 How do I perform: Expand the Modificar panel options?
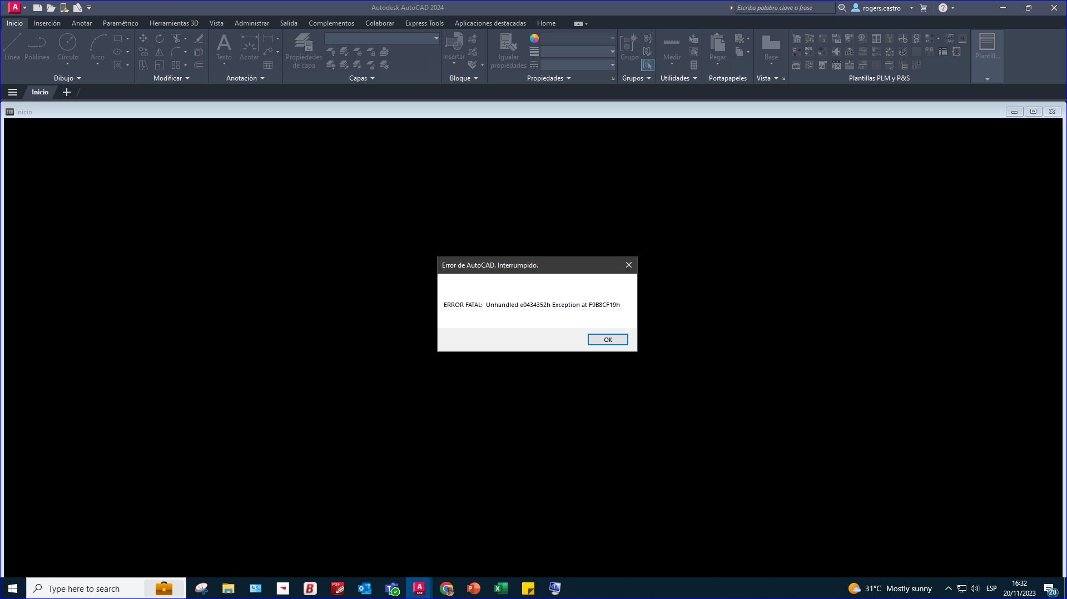(171, 78)
